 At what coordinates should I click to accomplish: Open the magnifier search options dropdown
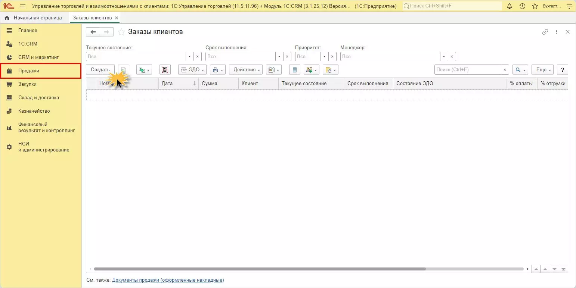coord(520,70)
